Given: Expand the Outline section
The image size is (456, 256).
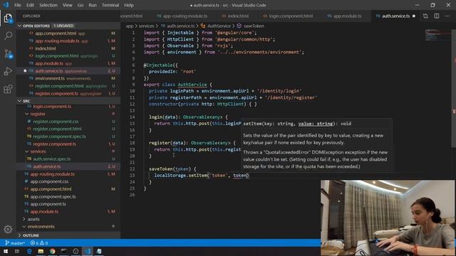Looking at the screenshot, I should (31, 235).
